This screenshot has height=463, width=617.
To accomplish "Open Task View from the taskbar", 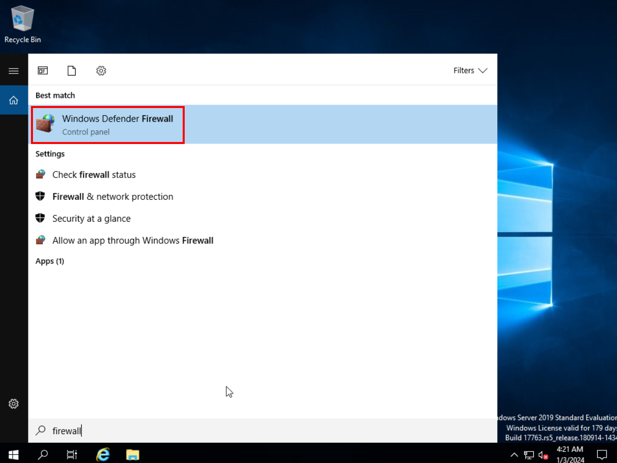I will 72,454.
